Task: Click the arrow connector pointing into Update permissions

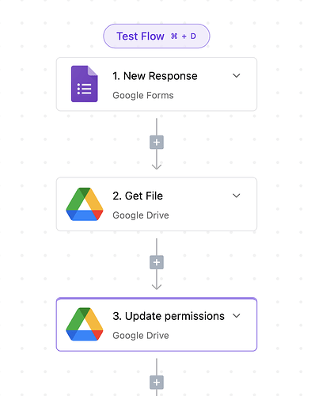Action: 157,286
